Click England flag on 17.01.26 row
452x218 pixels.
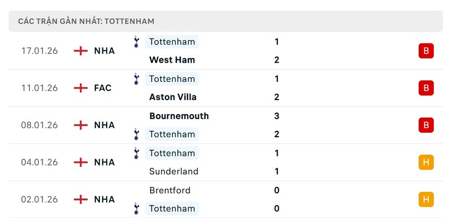tap(81, 51)
